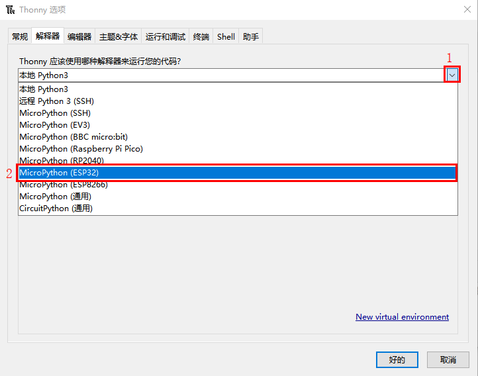Switch to the 编辑器 tab
The height and width of the screenshot is (376, 478).
pos(79,37)
